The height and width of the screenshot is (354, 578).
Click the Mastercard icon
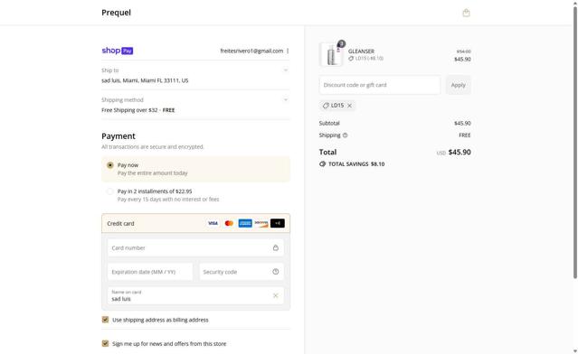[x=229, y=223]
